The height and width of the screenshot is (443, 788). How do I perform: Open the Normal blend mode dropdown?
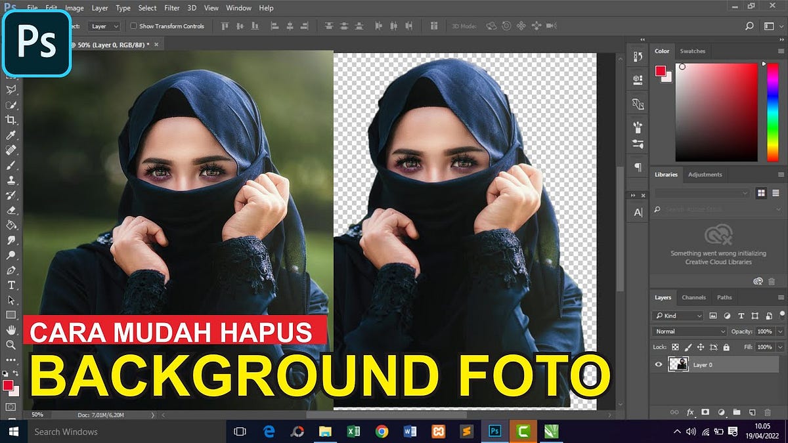pos(689,331)
